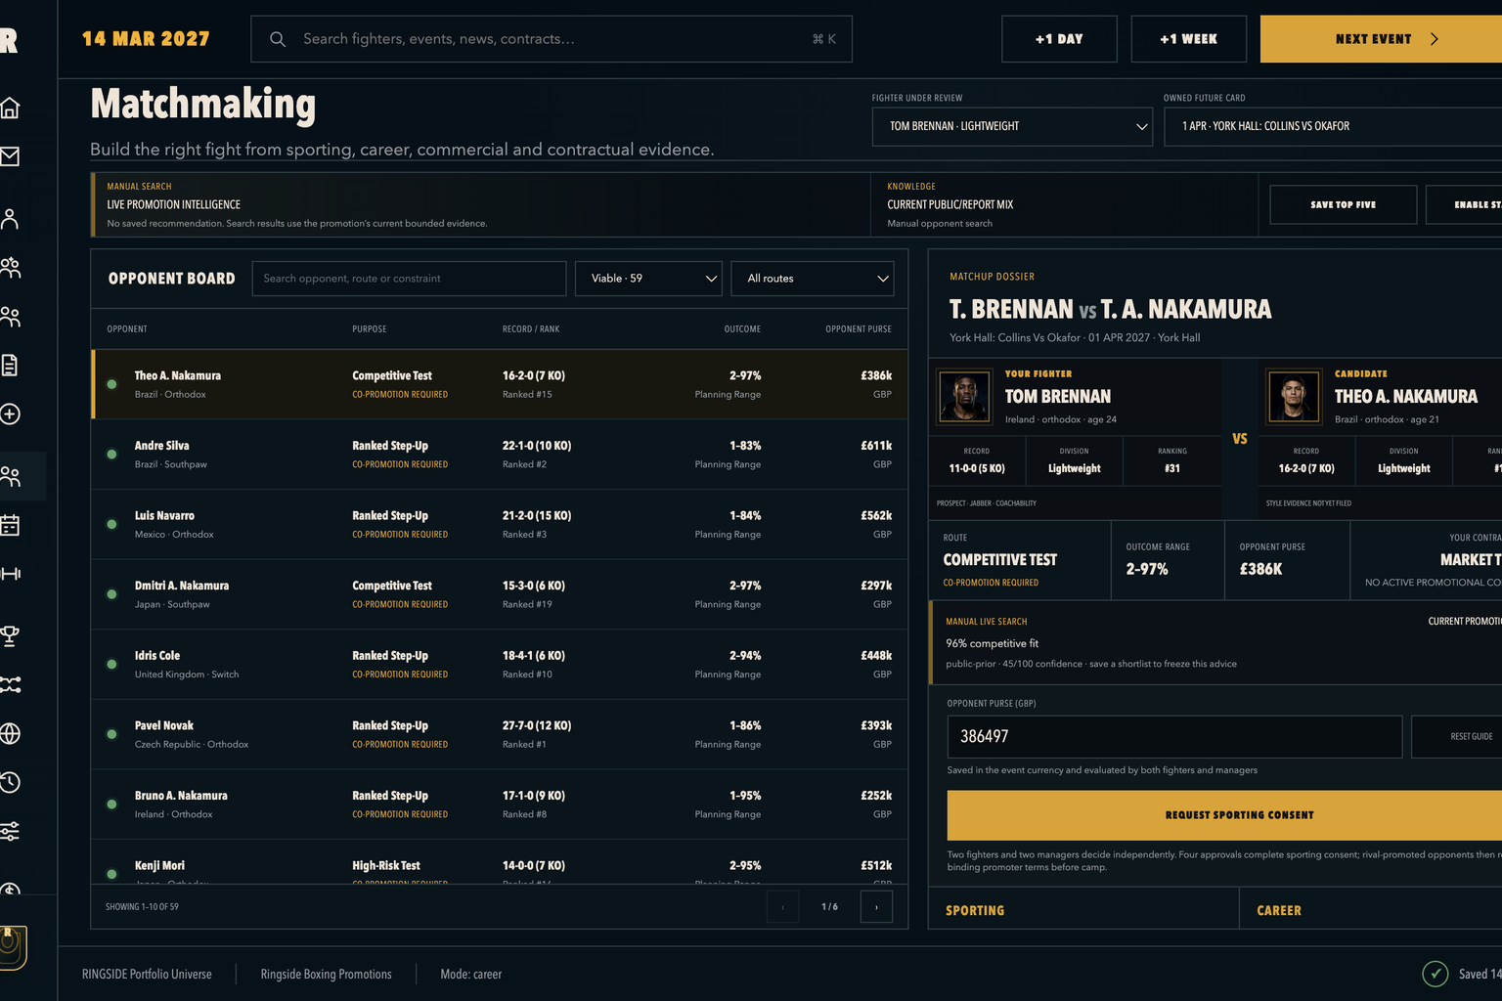Screen dimensions: 1502x1001
Task: Advance time with the +1 DAY button
Action: [x=1059, y=39]
